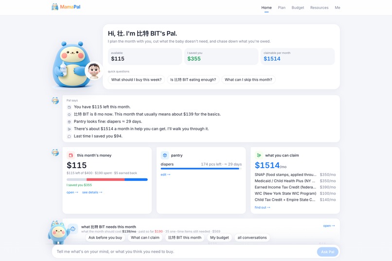Image resolution: width=392 pixels, height=261 pixels.
Task: Click clock icon beside '8 mo now' line
Action: pos(69,114)
